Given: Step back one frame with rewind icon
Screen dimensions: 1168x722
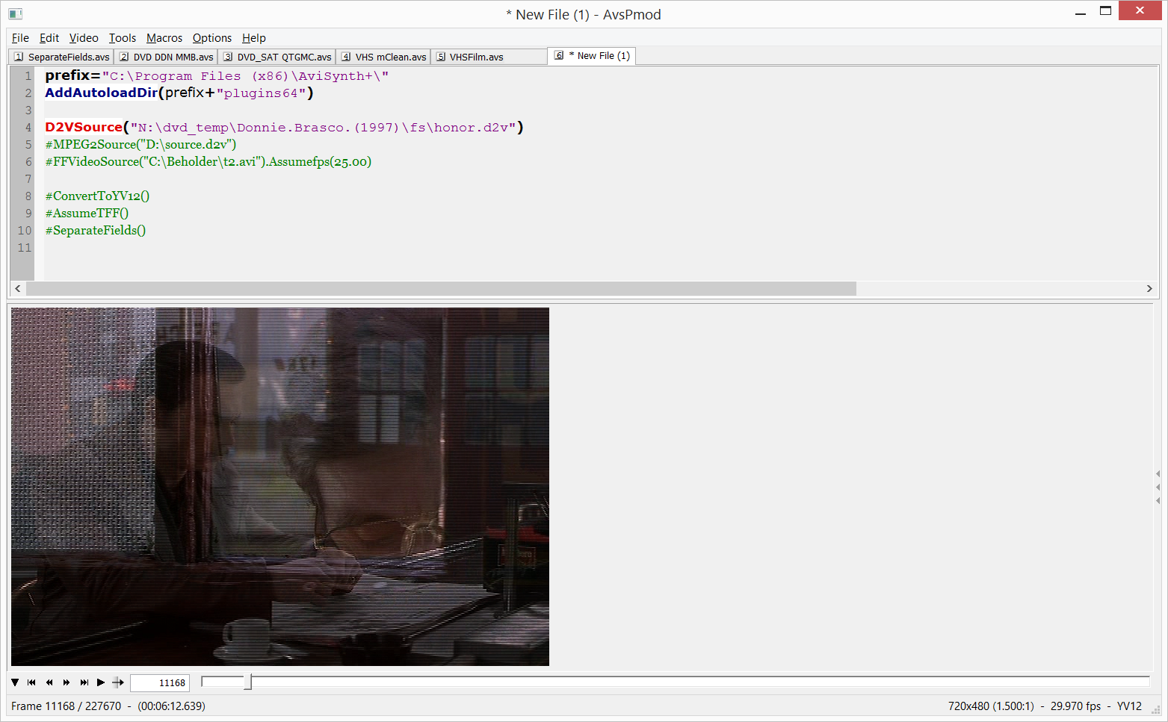Looking at the screenshot, I should click(49, 682).
